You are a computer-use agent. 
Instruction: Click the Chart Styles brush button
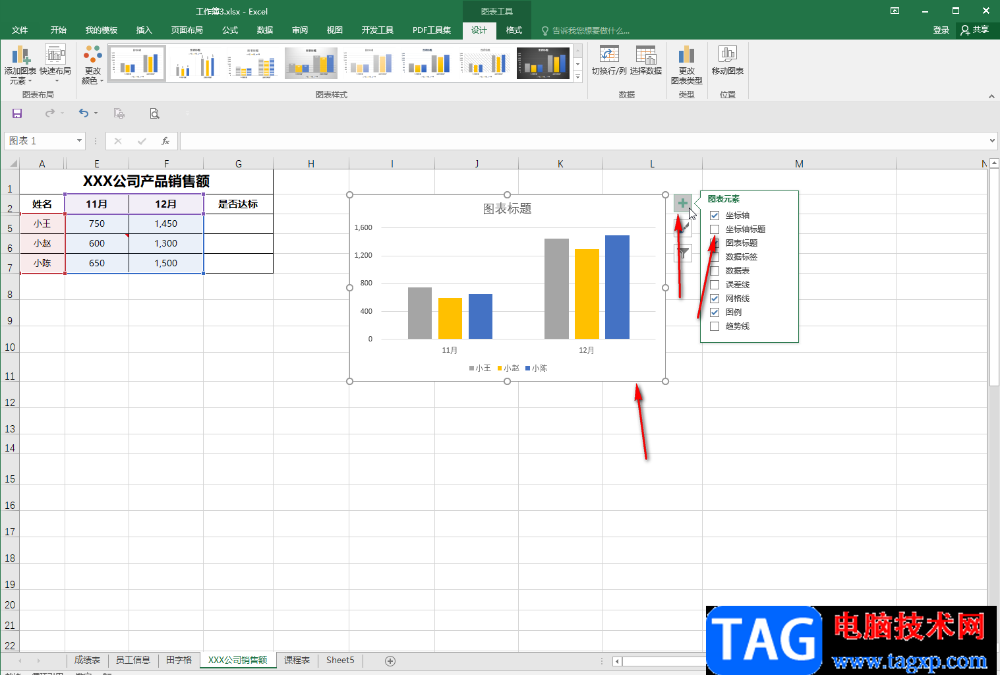pyautogui.click(x=683, y=228)
